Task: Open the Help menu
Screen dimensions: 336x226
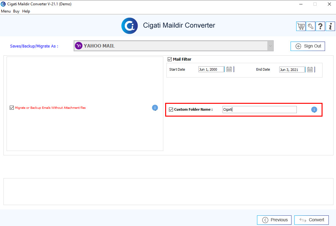Action: pyautogui.click(x=26, y=11)
